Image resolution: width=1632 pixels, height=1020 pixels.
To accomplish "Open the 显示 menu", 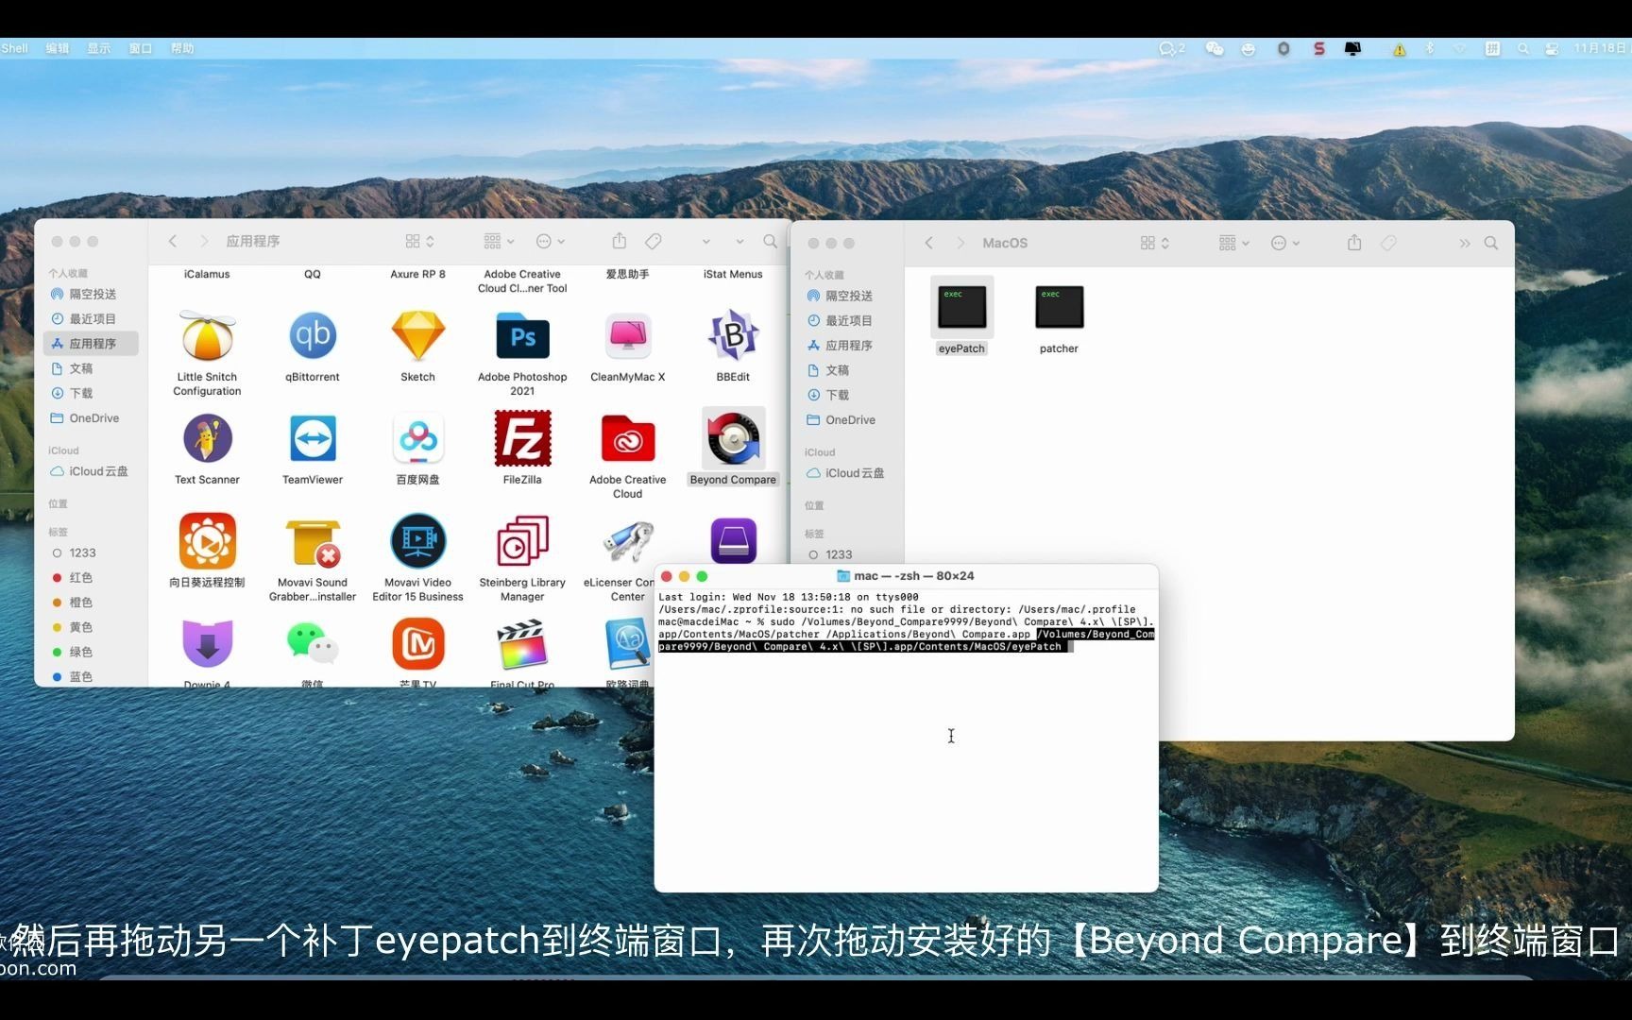I will (99, 48).
